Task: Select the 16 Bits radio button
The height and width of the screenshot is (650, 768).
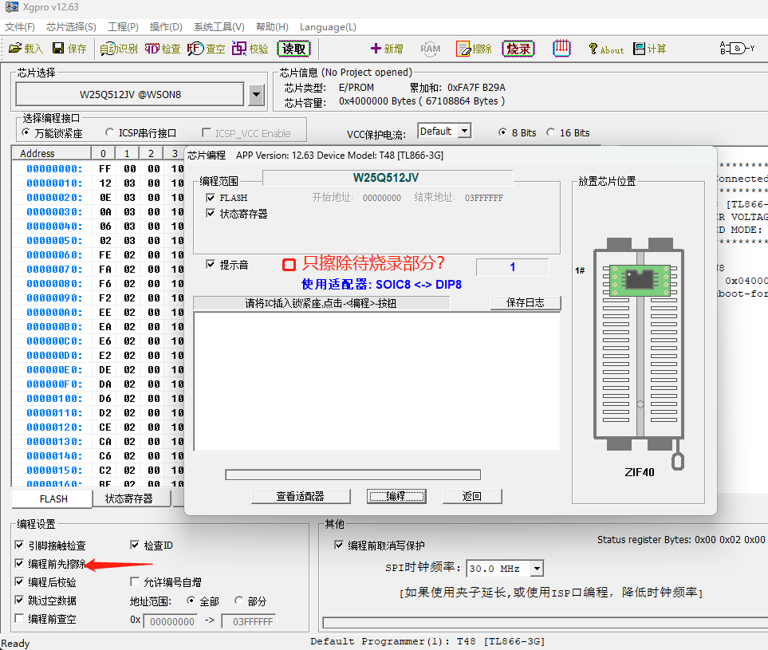Action: 551,132
